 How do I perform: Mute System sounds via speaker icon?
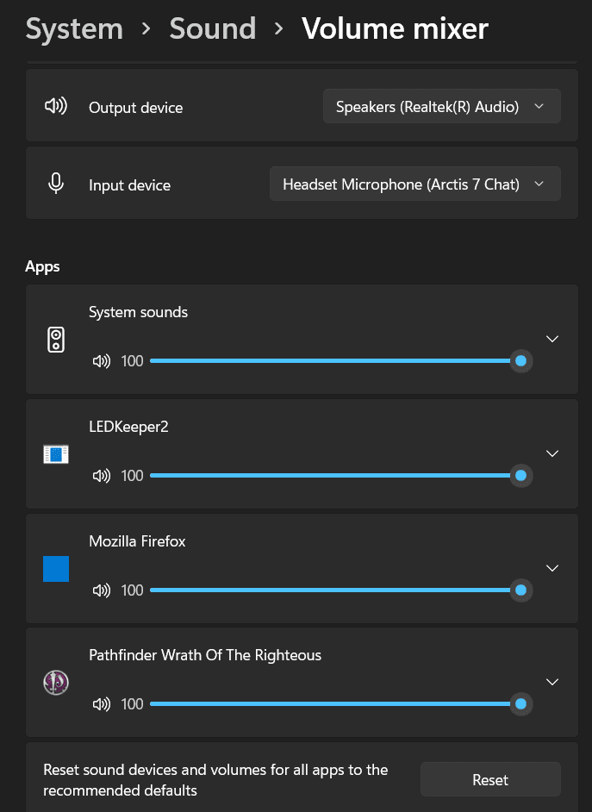(x=102, y=361)
